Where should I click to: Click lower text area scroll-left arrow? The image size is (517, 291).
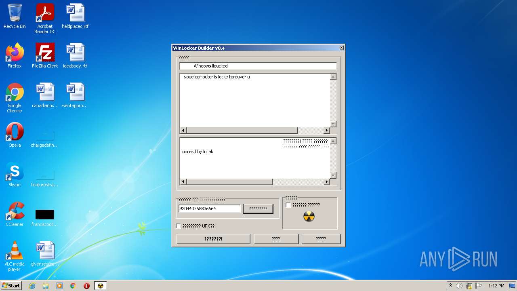[x=183, y=182]
